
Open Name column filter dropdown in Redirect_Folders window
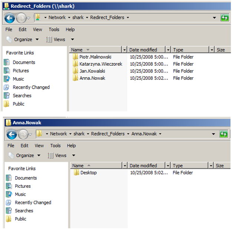tap(124, 50)
